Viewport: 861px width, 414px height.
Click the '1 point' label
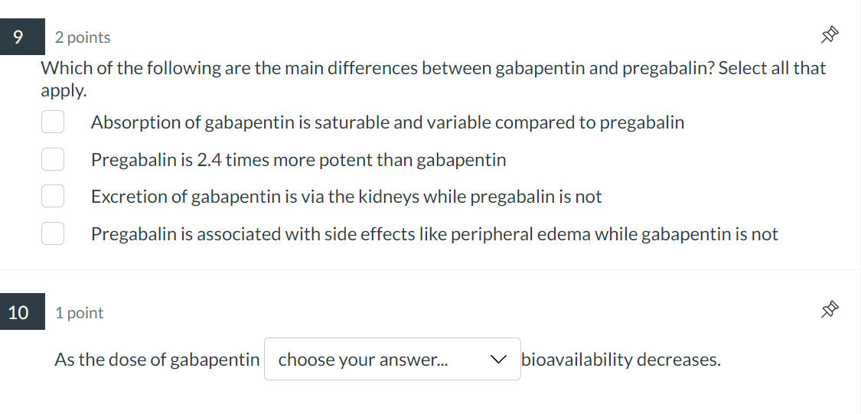click(80, 313)
